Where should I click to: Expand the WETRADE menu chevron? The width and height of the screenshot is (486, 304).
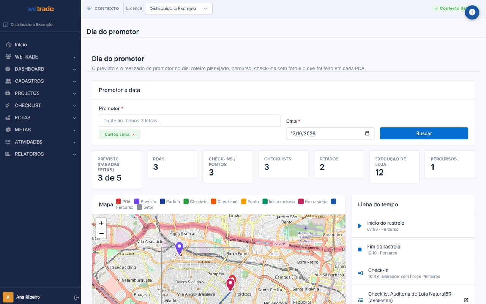point(74,57)
